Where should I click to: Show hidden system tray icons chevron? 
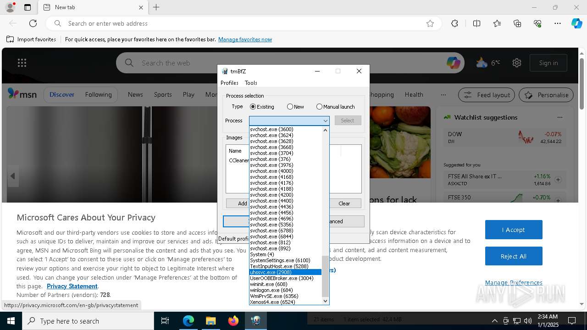pos(494,321)
